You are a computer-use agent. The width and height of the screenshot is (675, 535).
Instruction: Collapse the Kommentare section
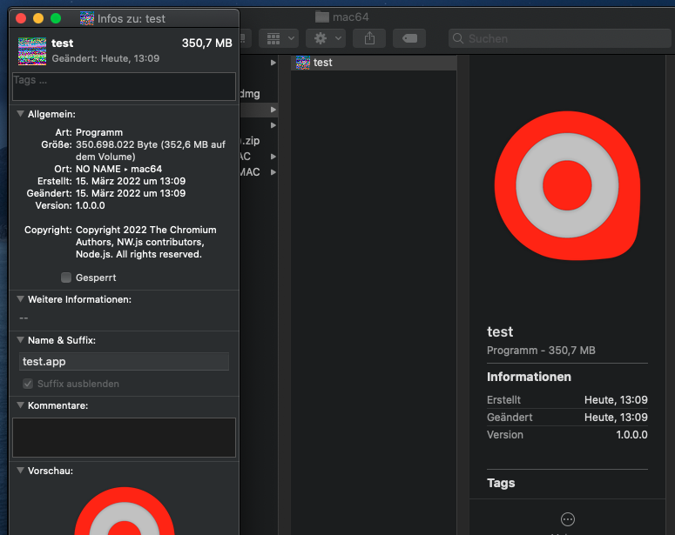pyautogui.click(x=20, y=405)
